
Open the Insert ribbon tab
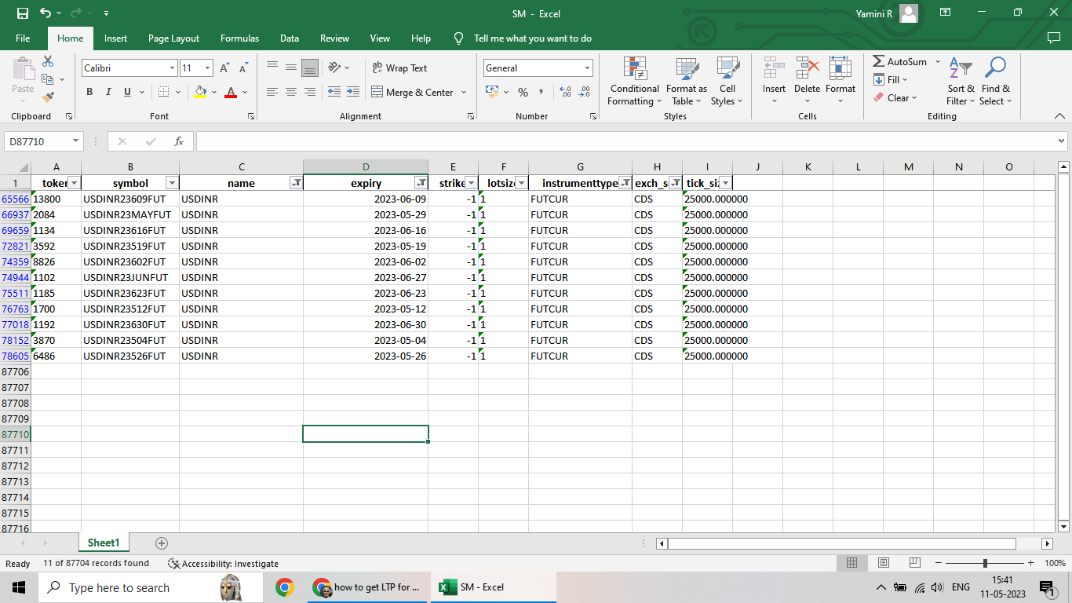pyautogui.click(x=115, y=38)
